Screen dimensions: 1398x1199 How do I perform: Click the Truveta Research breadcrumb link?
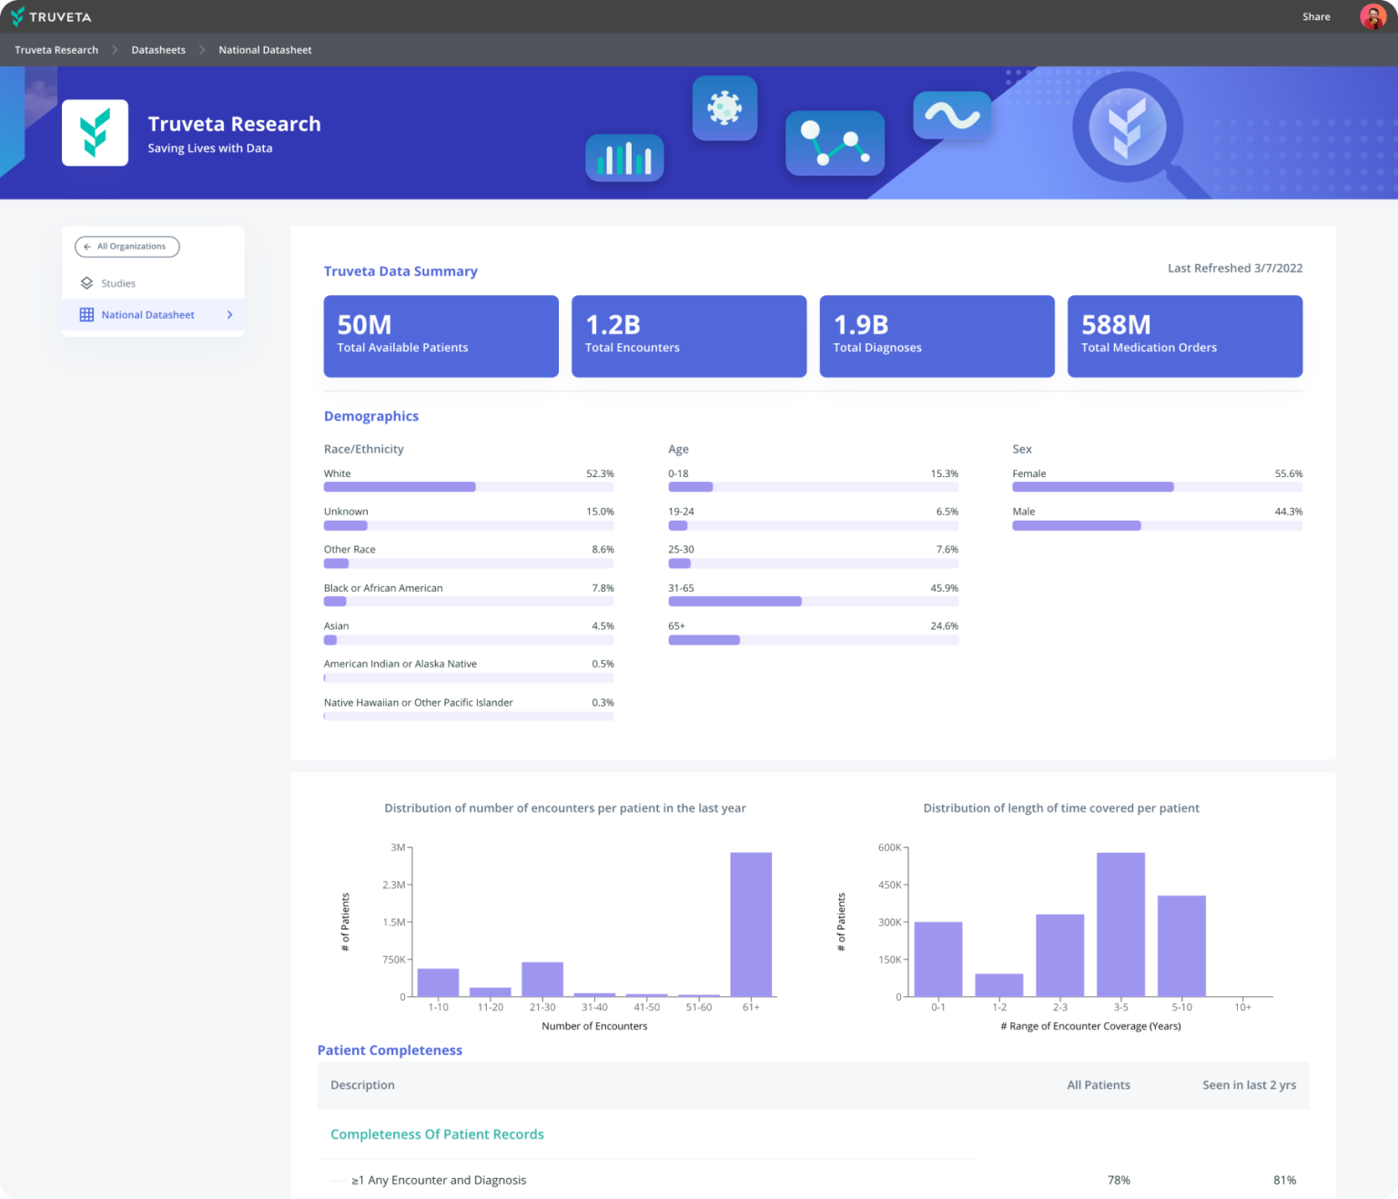click(x=56, y=50)
